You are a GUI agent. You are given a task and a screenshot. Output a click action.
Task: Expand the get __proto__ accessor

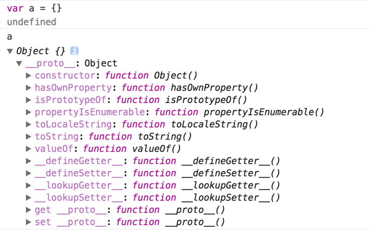(28, 210)
